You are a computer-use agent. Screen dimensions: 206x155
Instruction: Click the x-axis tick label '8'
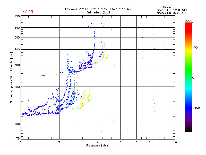coord(136,142)
